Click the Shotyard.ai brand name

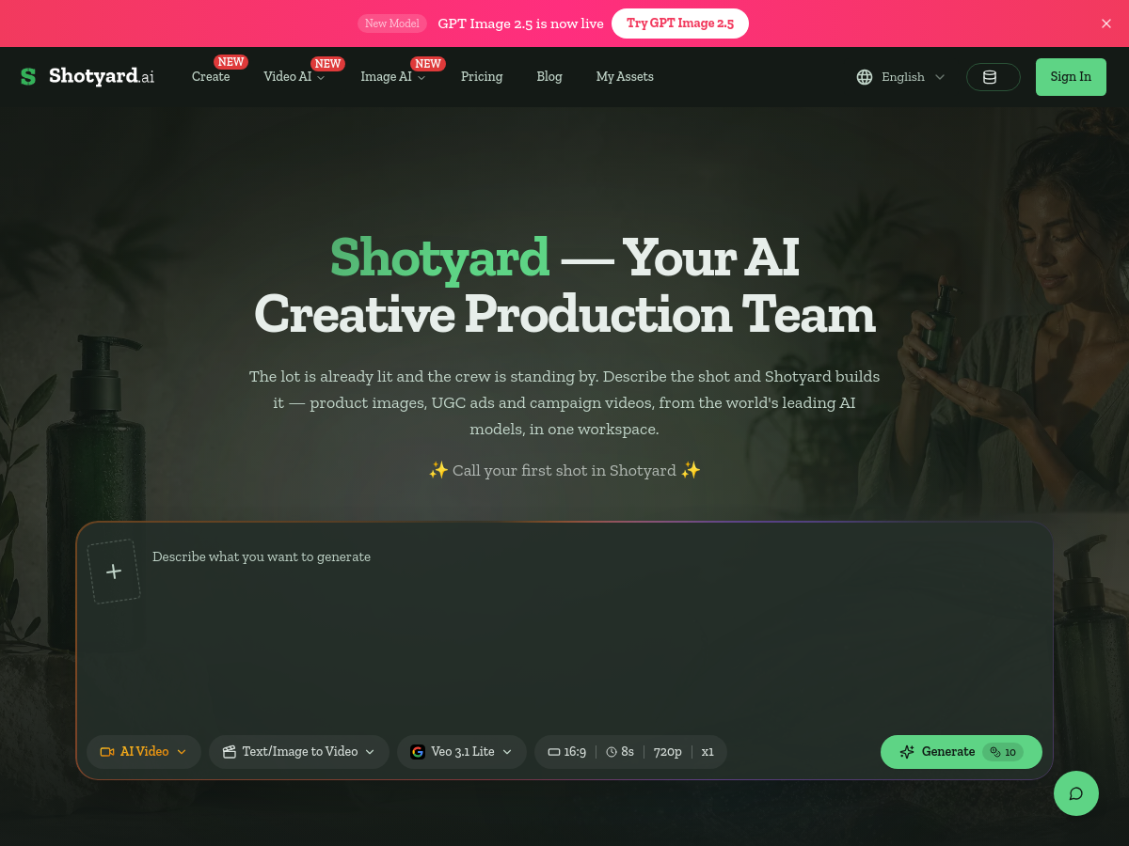coord(102,77)
